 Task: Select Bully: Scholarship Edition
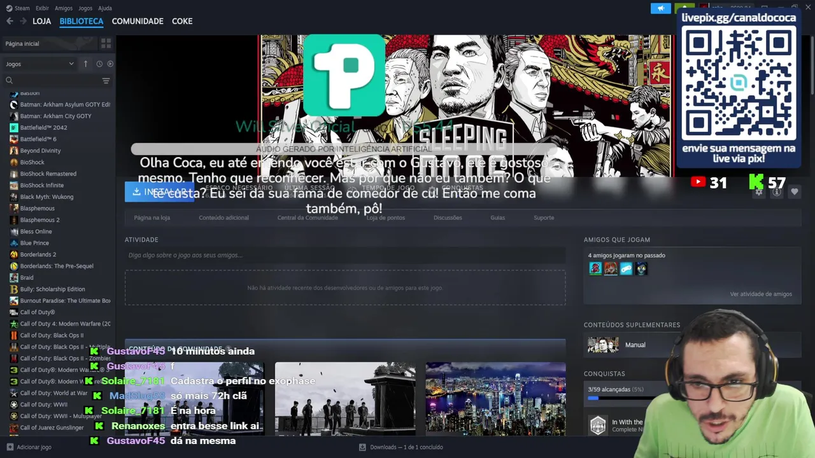[x=52, y=289]
